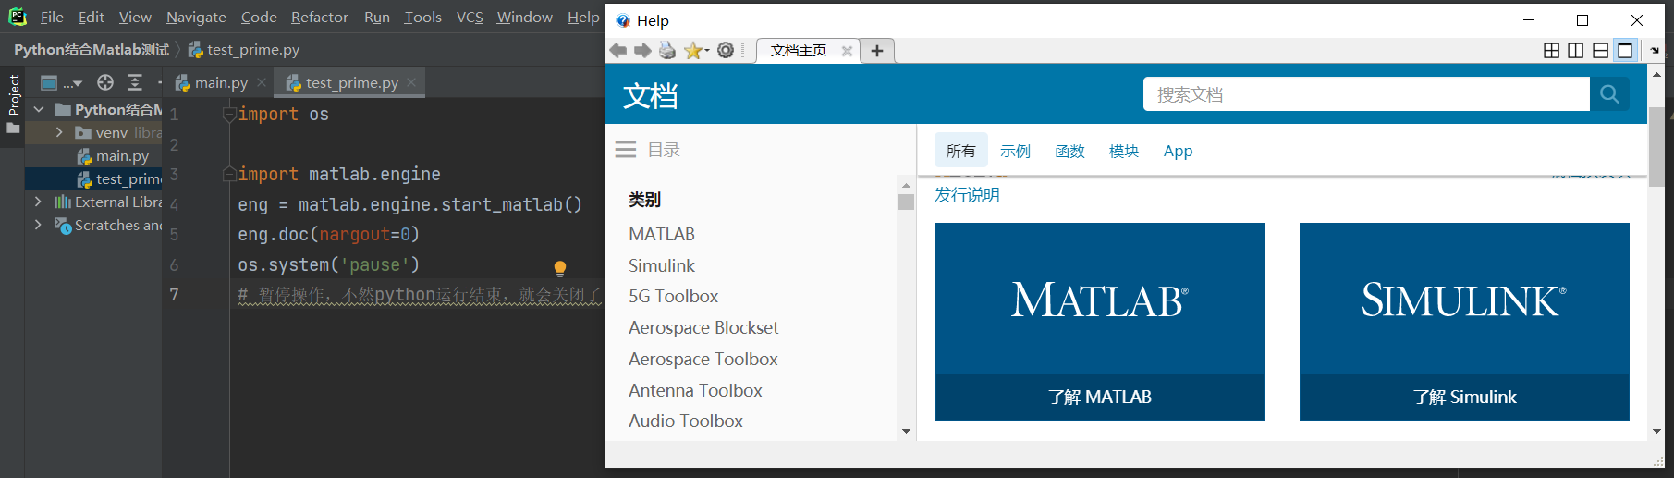The image size is (1674, 478).
Task: Click the documentation search magnifier button
Action: (1609, 94)
